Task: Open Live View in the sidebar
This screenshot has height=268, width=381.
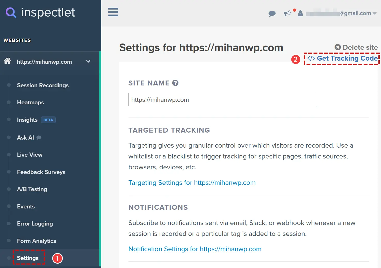Action: pos(30,155)
